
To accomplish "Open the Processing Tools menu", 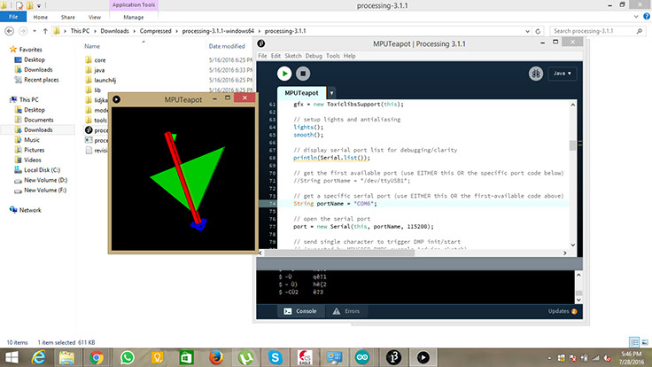I will click(x=333, y=56).
